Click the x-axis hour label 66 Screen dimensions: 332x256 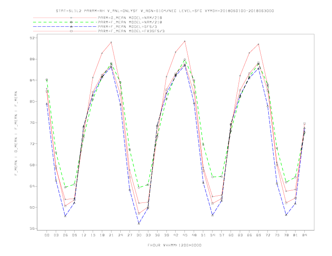249,235
